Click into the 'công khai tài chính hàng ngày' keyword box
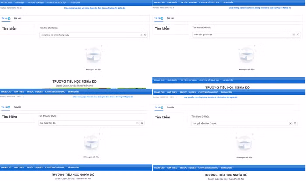Screen dimensions: 306x181 (x=87, y=35)
